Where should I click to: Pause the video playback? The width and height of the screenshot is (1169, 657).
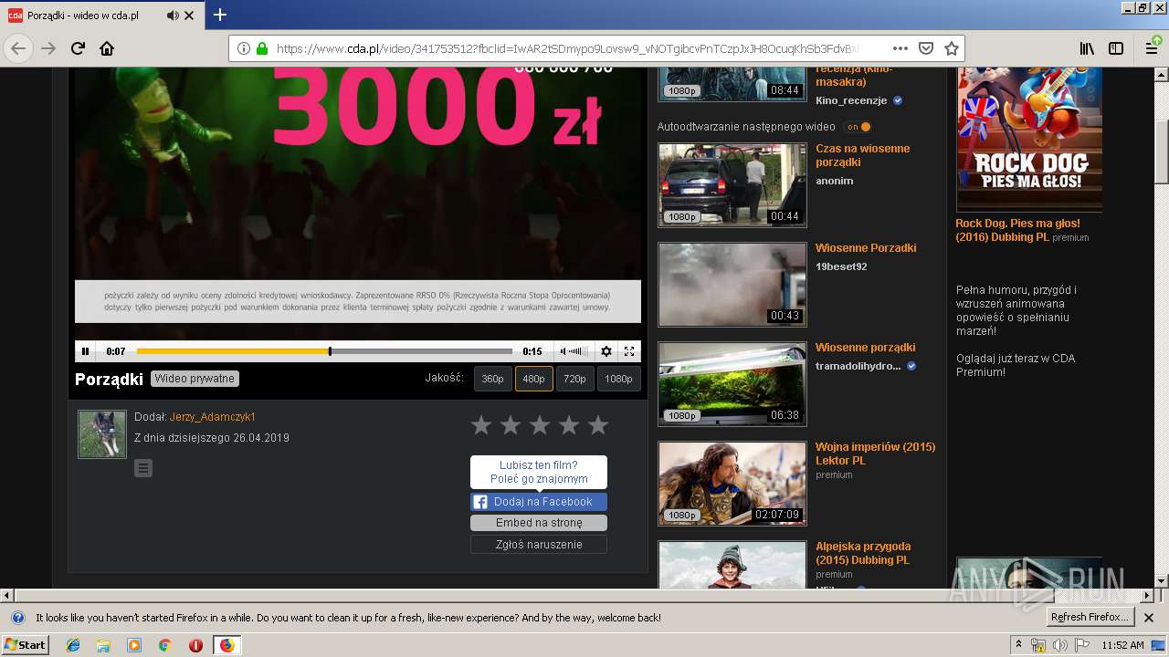pyautogui.click(x=85, y=351)
